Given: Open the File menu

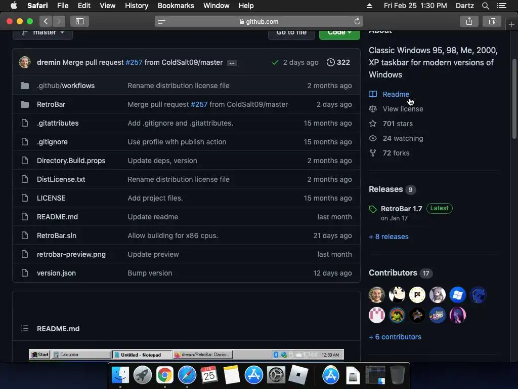Looking at the screenshot, I should tap(62, 6).
